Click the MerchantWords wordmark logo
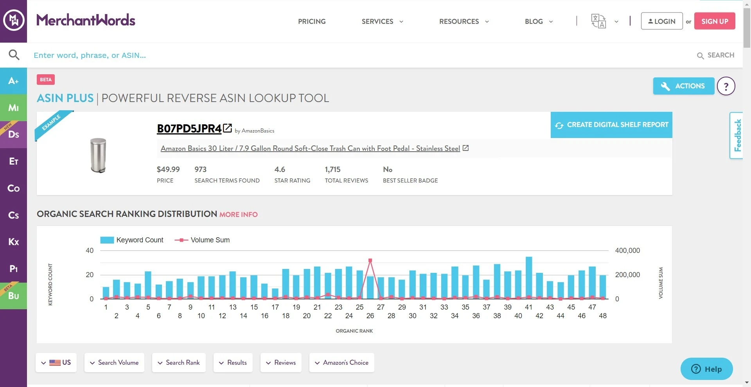This screenshot has width=751, height=387. (x=86, y=20)
